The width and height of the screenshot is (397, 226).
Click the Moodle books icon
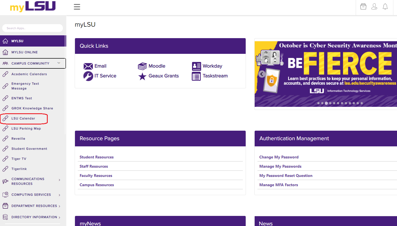[142, 66]
